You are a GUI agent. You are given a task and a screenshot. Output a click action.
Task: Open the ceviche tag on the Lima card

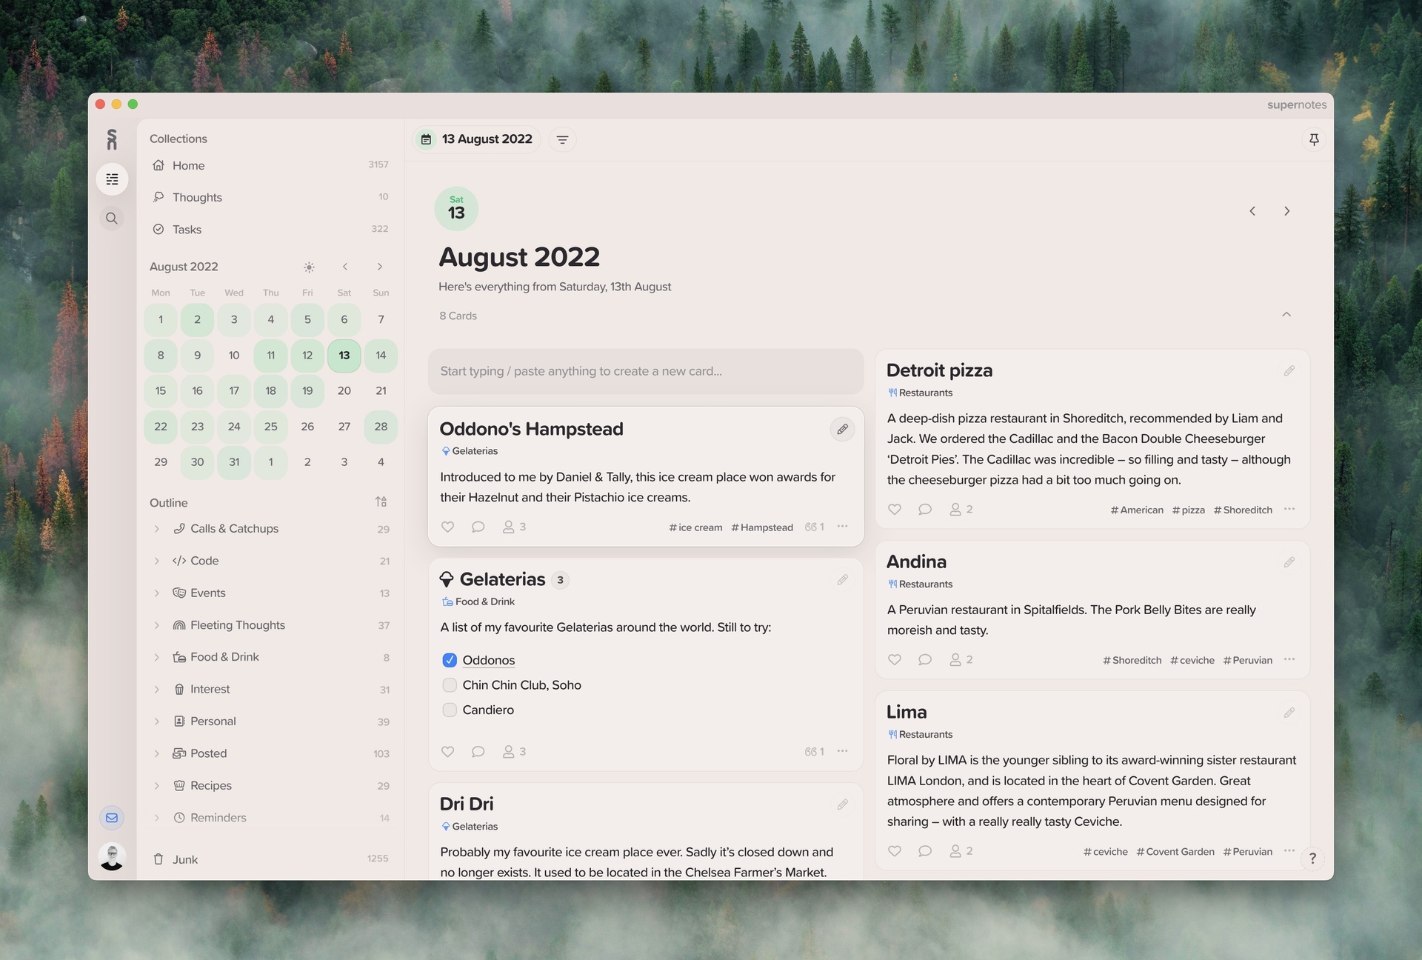click(1105, 851)
